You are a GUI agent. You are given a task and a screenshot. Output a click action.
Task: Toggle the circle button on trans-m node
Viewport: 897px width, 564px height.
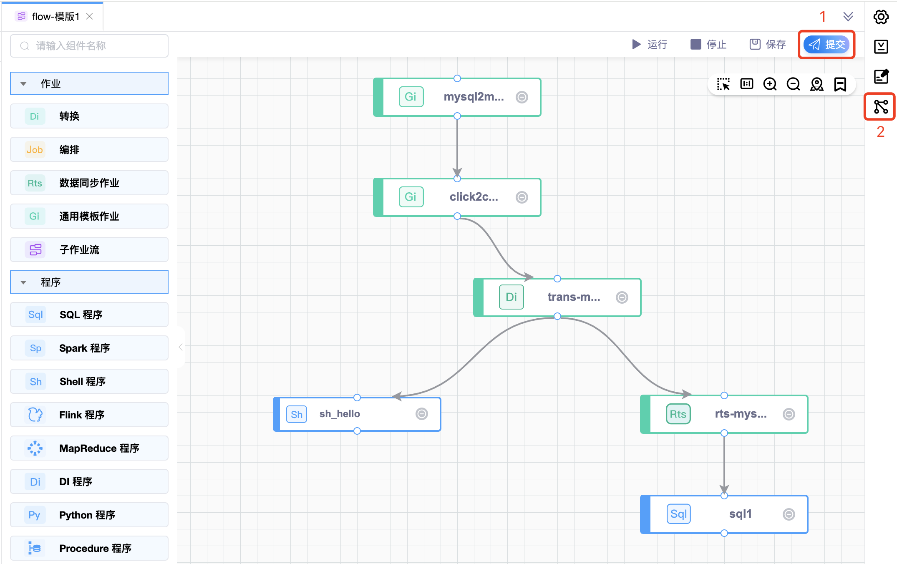[622, 297]
